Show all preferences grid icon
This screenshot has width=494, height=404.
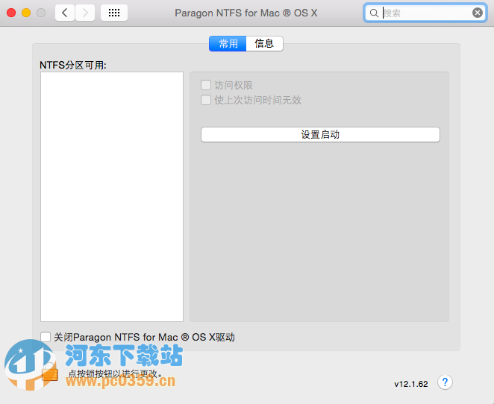pyautogui.click(x=114, y=13)
